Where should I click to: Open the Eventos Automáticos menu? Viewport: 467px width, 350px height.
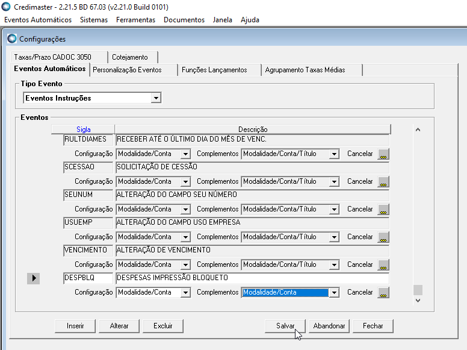point(38,20)
